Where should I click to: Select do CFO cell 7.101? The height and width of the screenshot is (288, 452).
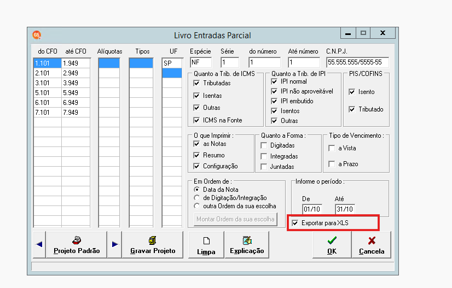coord(47,113)
